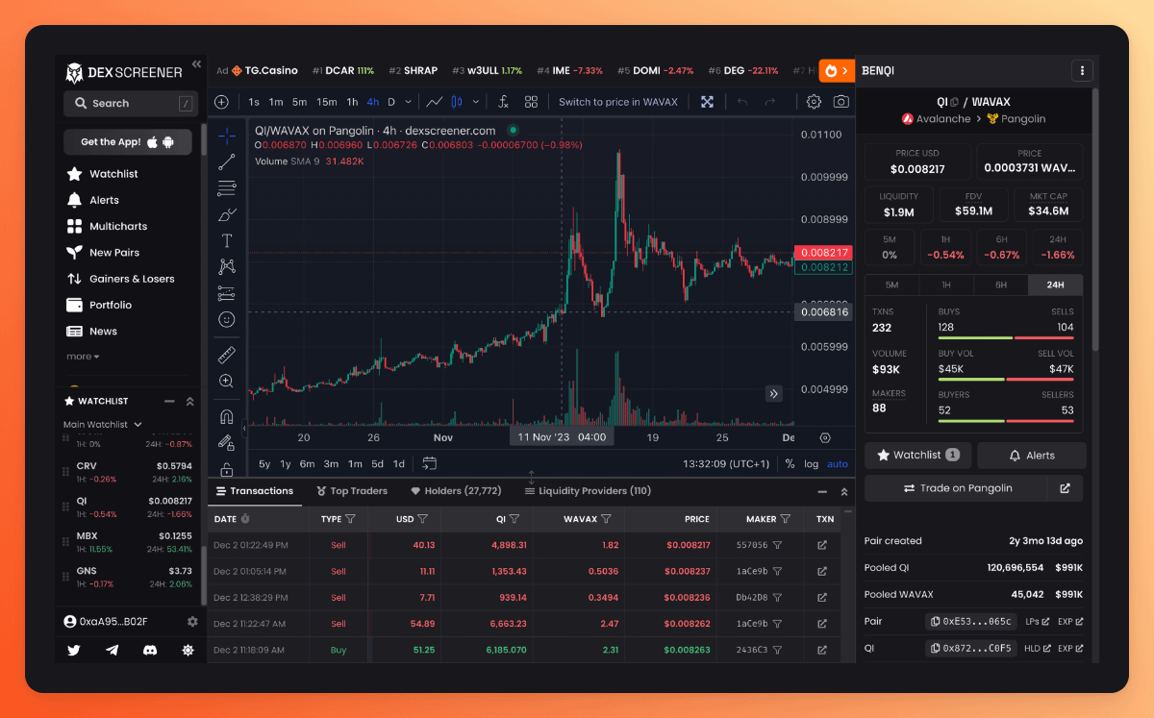Image resolution: width=1154 pixels, height=718 pixels.
Task: Take a chart snapshot with camera icon
Action: click(840, 102)
